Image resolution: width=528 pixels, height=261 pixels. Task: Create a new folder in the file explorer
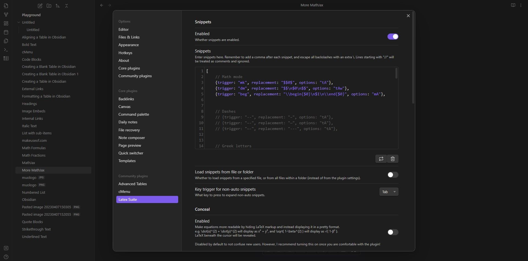click(49, 6)
